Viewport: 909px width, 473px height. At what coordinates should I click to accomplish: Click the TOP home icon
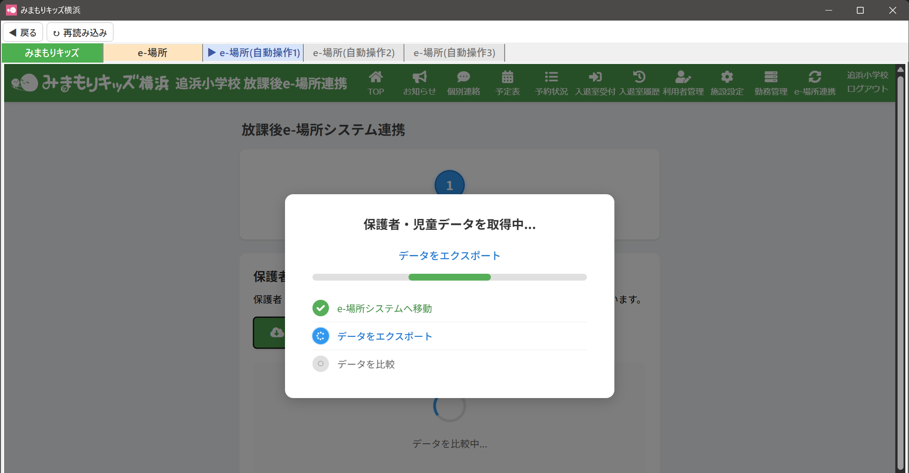(x=376, y=77)
